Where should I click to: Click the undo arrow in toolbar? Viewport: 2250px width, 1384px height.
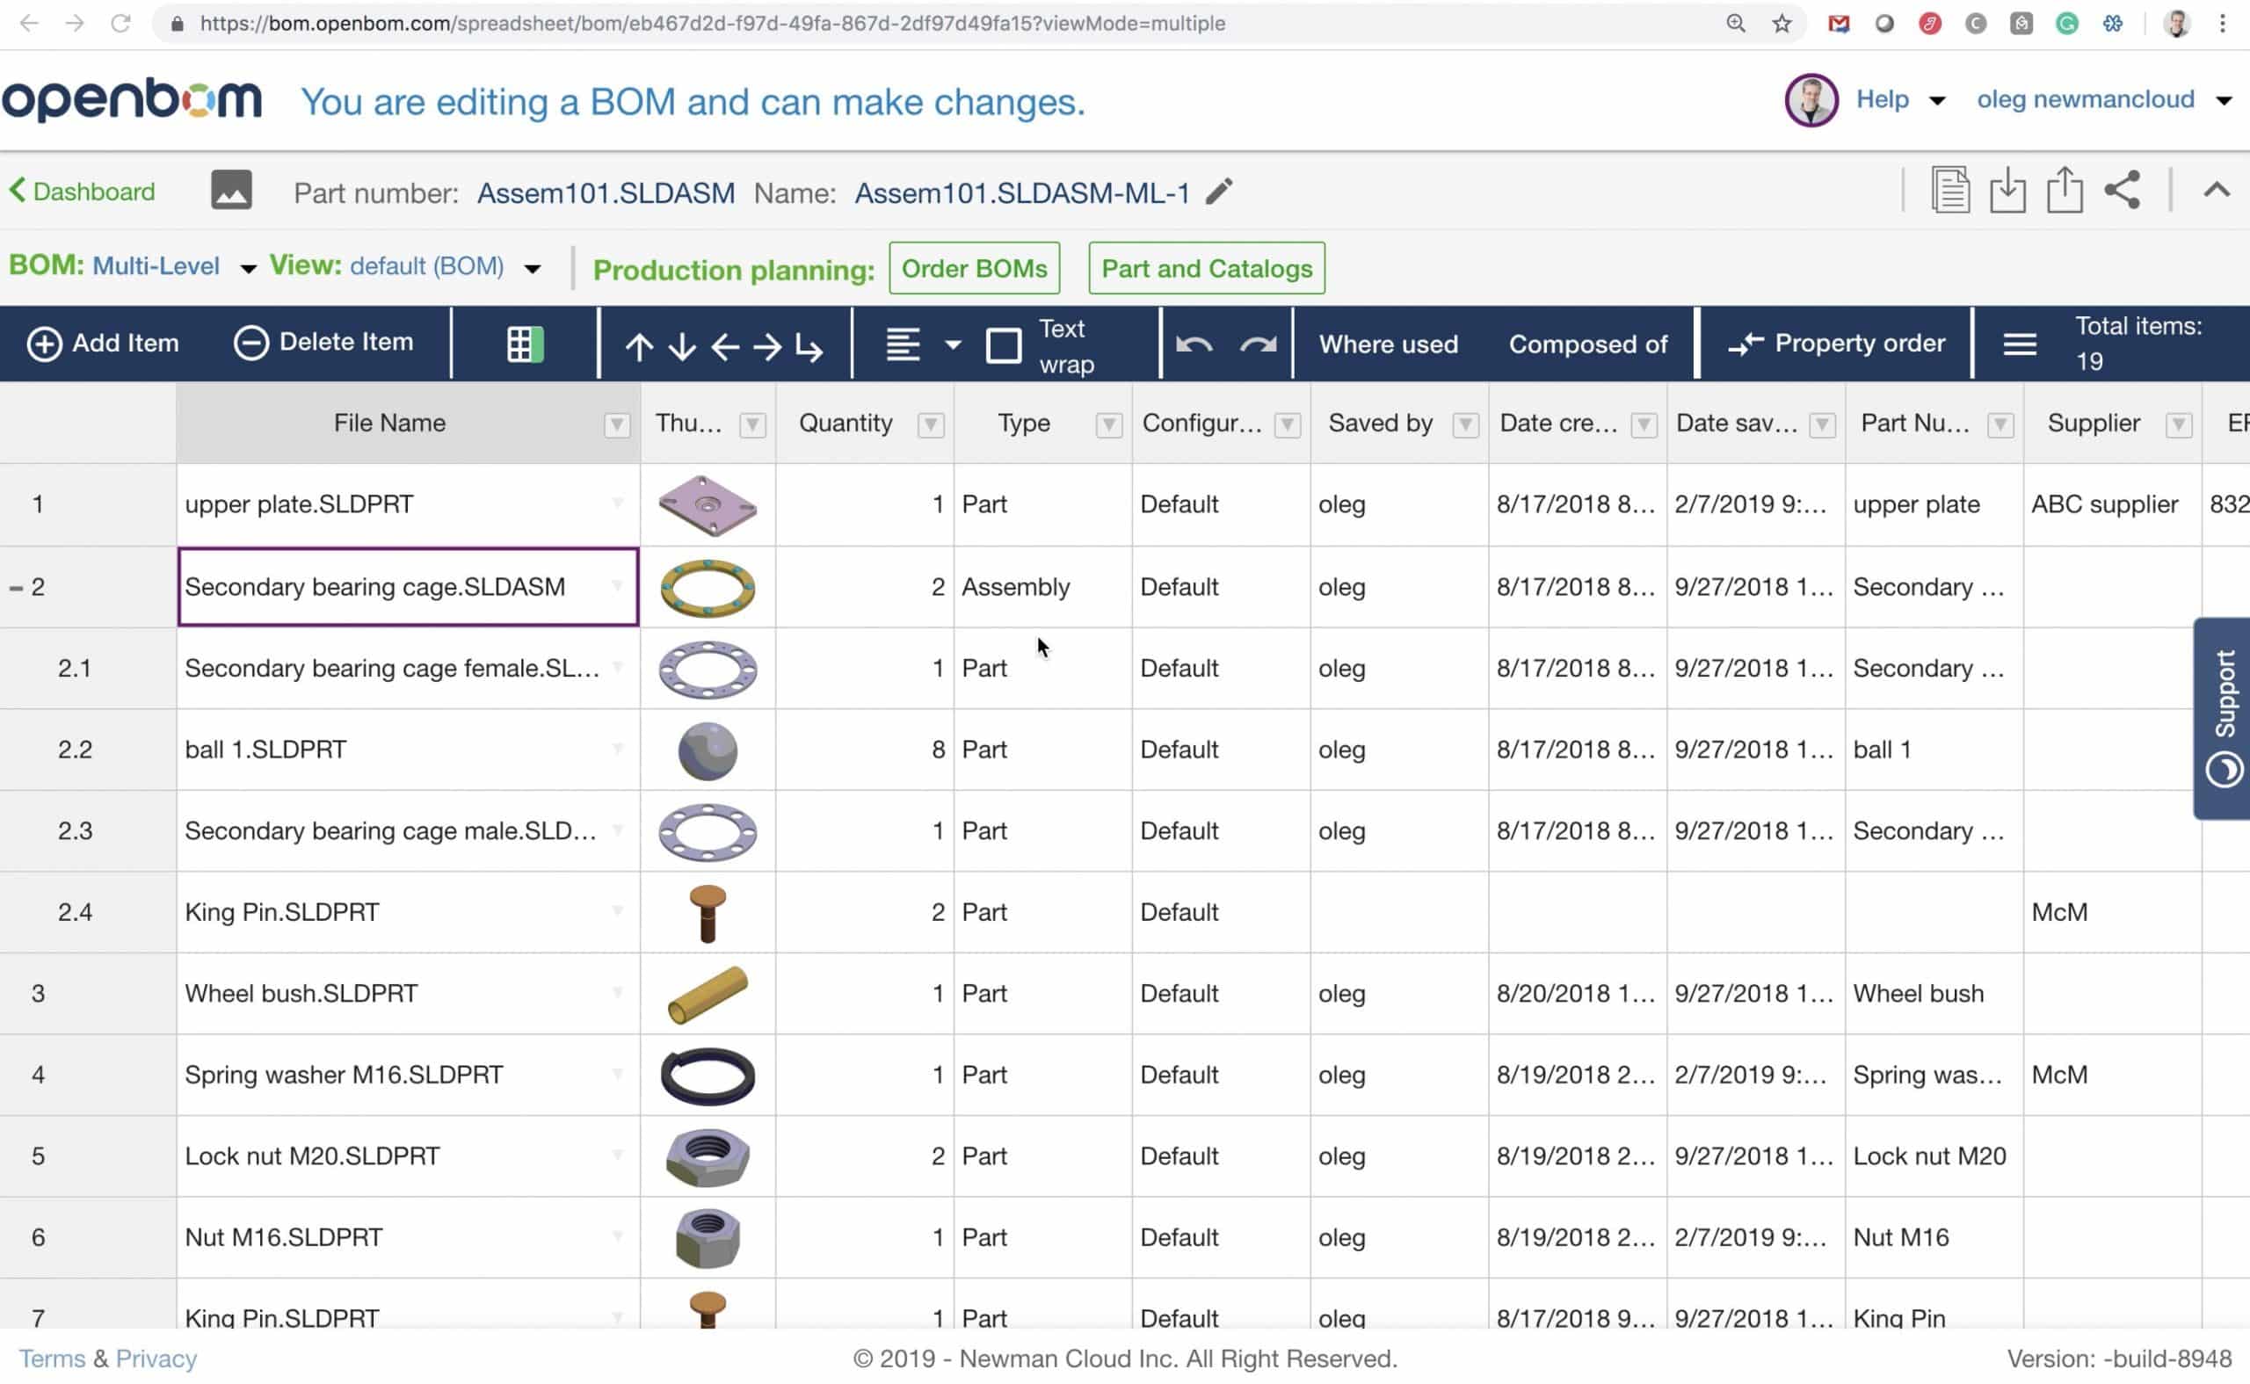1194,344
